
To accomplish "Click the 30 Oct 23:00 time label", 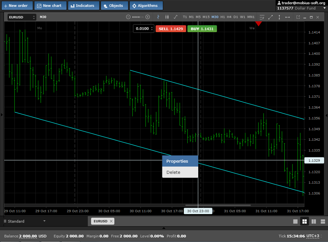I will (198, 211).
